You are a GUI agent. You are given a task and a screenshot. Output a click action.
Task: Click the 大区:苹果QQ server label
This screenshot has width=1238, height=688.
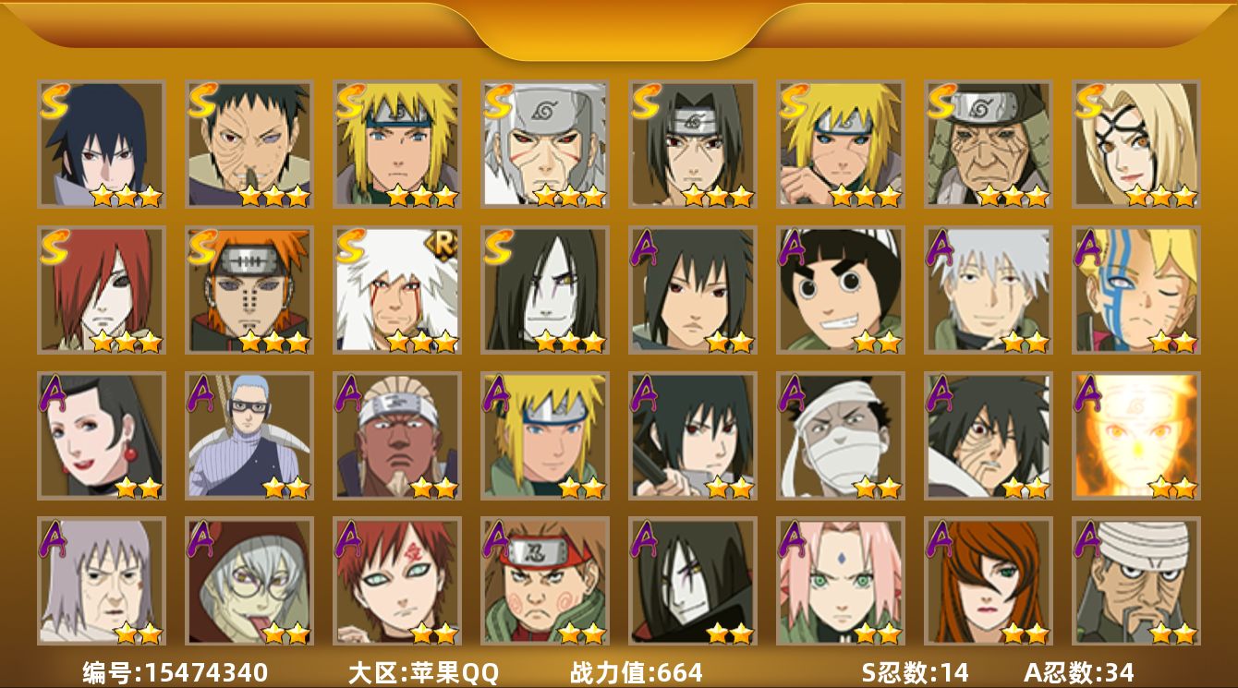(x=423, y=672)
